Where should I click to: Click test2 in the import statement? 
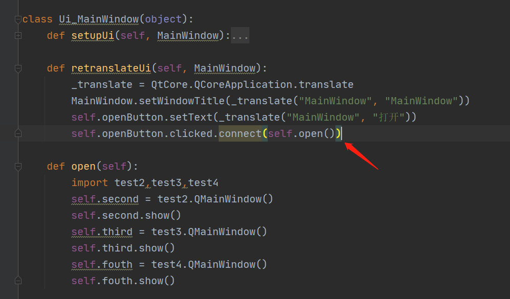tap(130, 183)
